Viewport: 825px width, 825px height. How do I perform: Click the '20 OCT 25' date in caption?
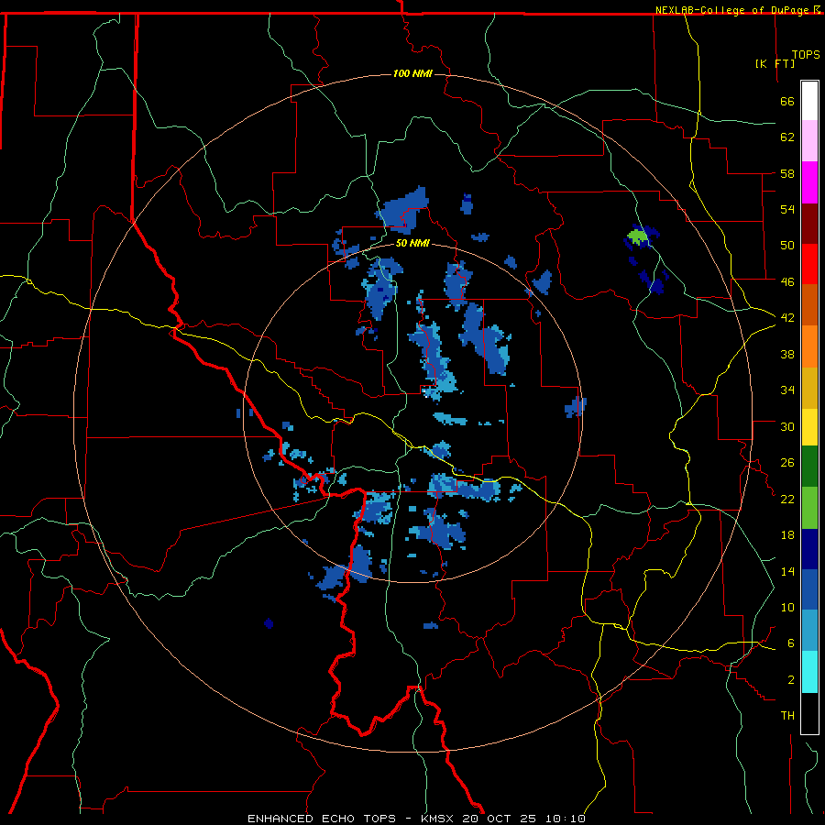500,819
